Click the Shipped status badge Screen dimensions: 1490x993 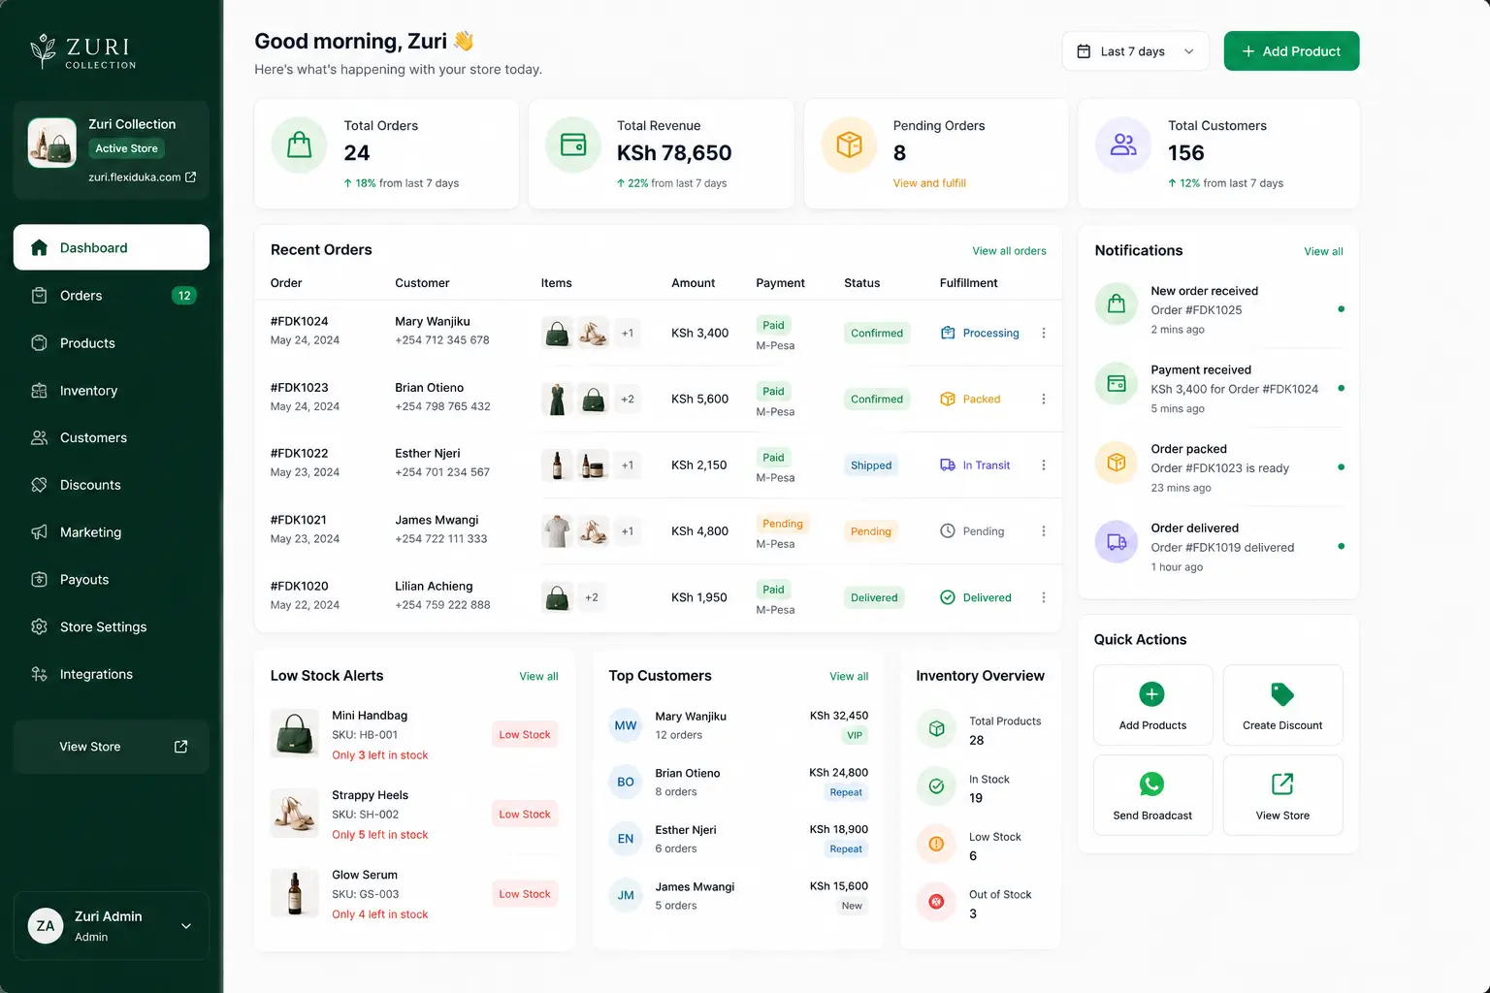coord(871,465)
